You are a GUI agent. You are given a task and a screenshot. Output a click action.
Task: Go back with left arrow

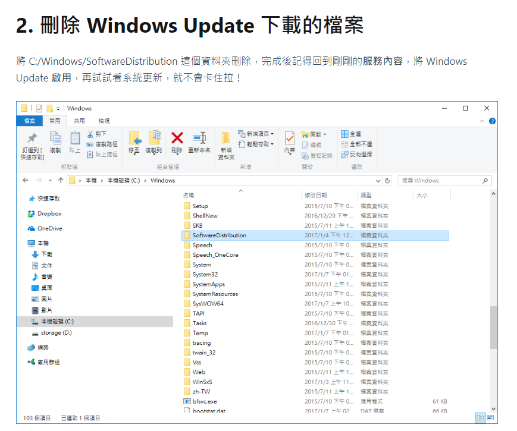[x=26, y=180]
